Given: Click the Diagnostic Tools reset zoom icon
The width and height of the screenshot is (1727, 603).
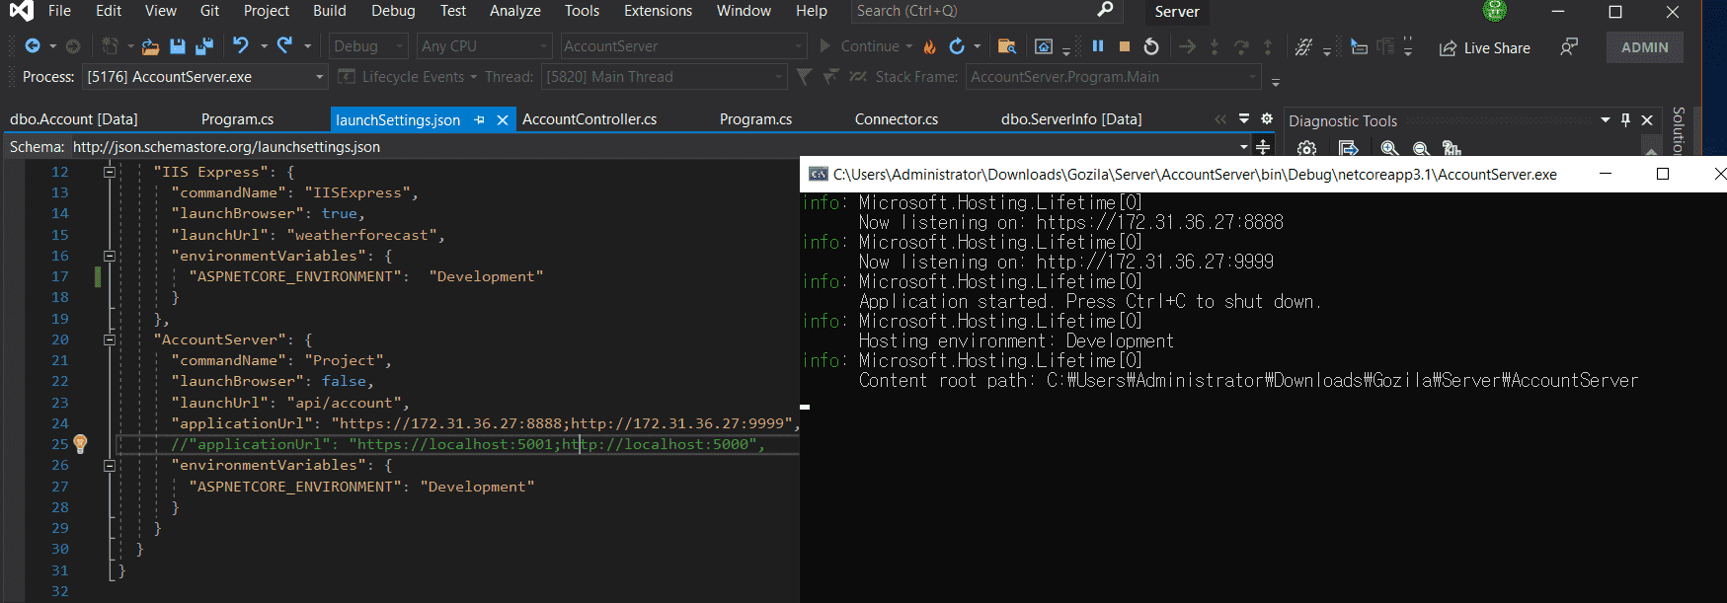Looking at the screenshot, I should (x=1452, y=148).
